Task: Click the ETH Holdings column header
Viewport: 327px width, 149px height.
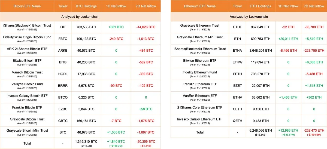Action: (x=261, y=6)
